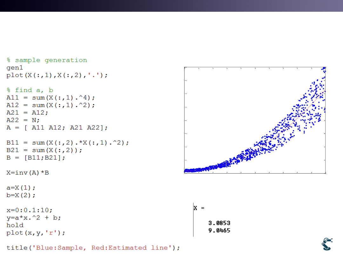
Task: Select the '% find a, b' comment
Action: click(30, 90)
